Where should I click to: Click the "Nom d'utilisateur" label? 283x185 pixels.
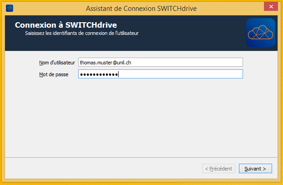point(57,62)
